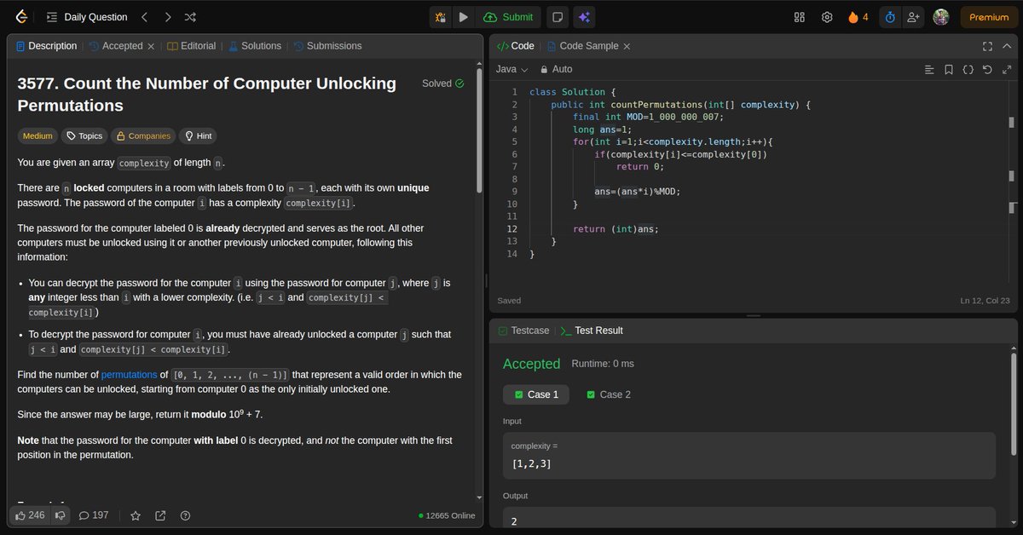This screenshot has height=535, width=1023.
Task: Run the code with the play icon
Action: (x=462, y=16)
